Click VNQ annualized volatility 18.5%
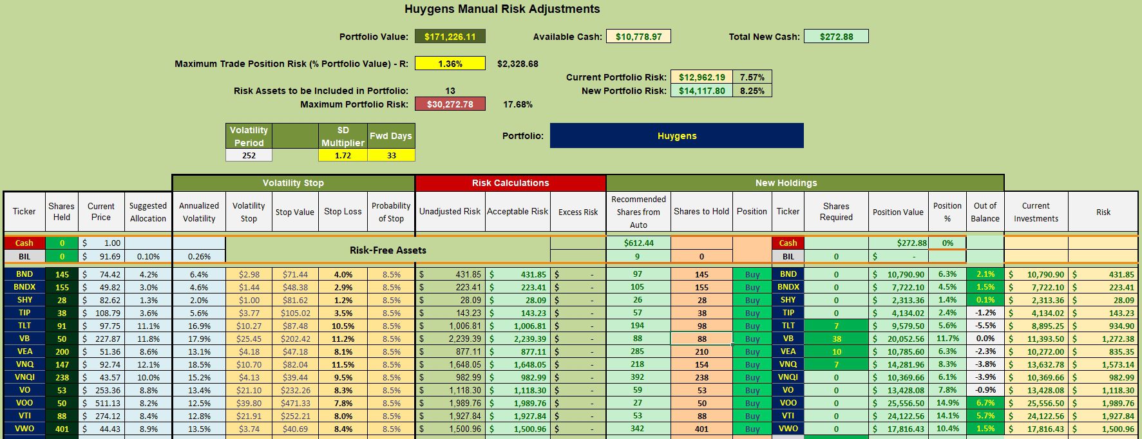 point(199,364)
